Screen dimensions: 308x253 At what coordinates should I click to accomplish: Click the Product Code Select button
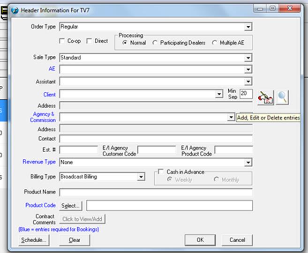[71, 206]
